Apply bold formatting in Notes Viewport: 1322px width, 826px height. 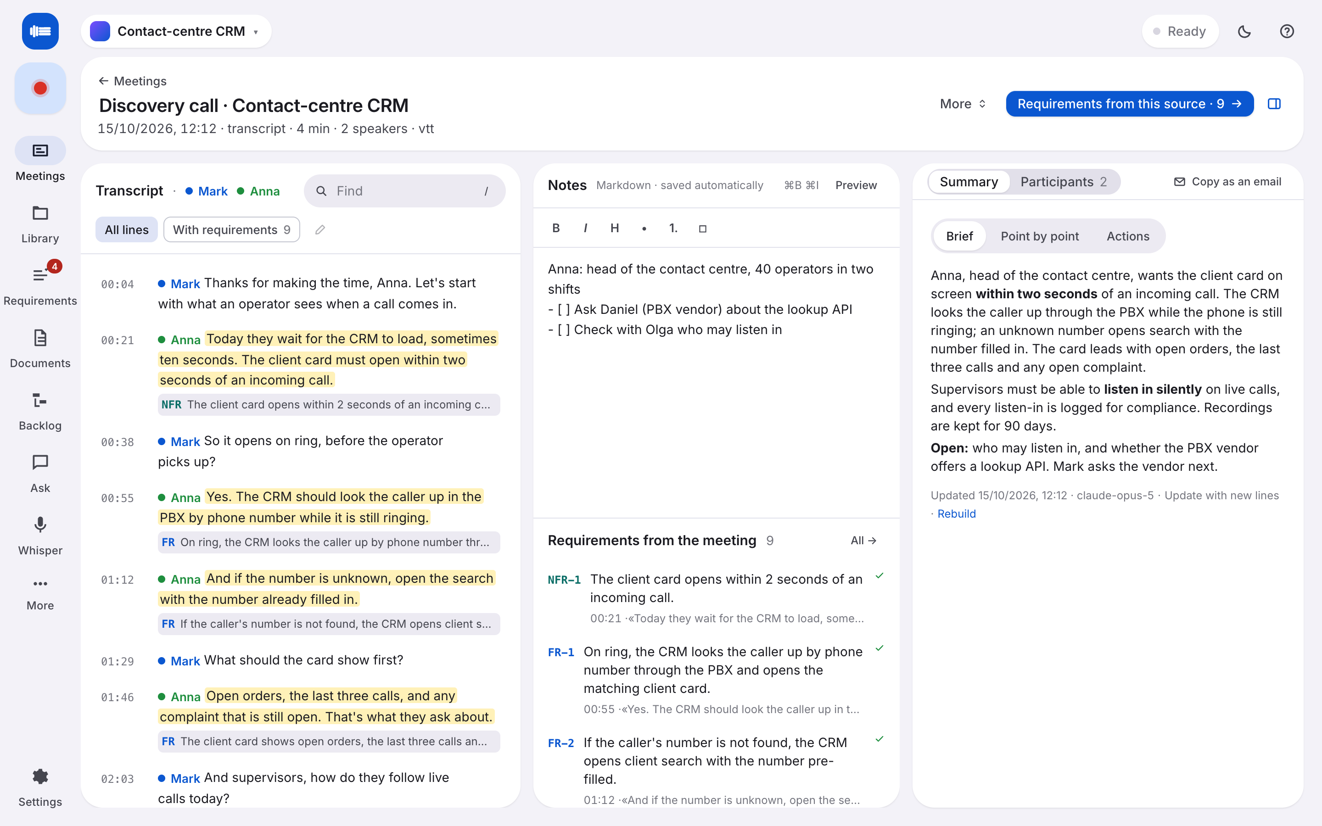[555, 229]
